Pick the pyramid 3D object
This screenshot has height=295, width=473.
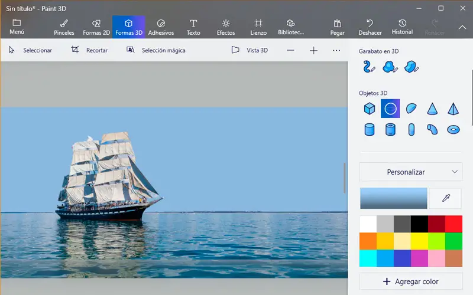[453, 109]
